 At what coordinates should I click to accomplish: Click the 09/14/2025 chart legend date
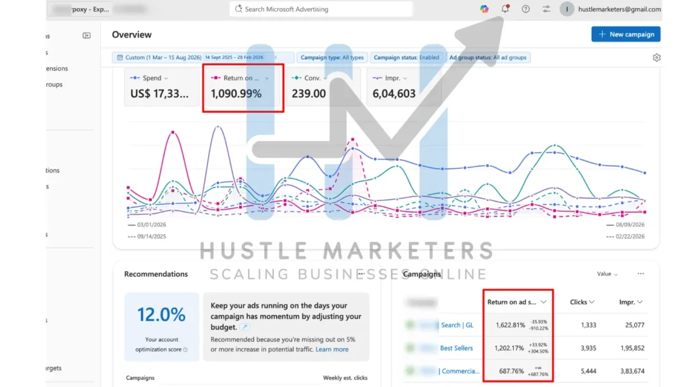(151, 236)
